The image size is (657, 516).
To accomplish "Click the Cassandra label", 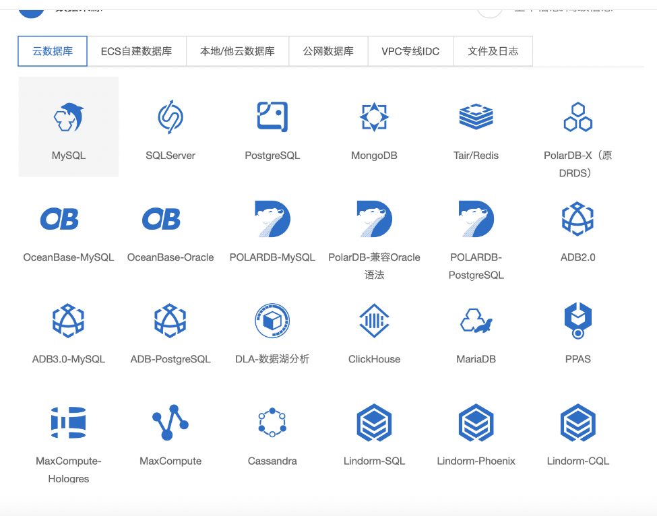I will pos(272,461).
